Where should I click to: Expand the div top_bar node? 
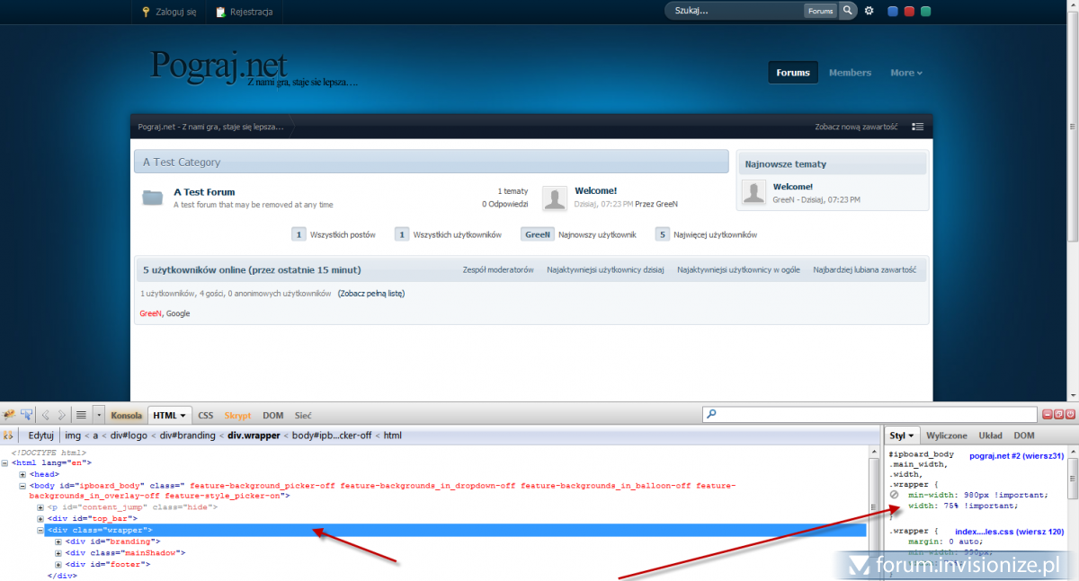tap(40, 518)
